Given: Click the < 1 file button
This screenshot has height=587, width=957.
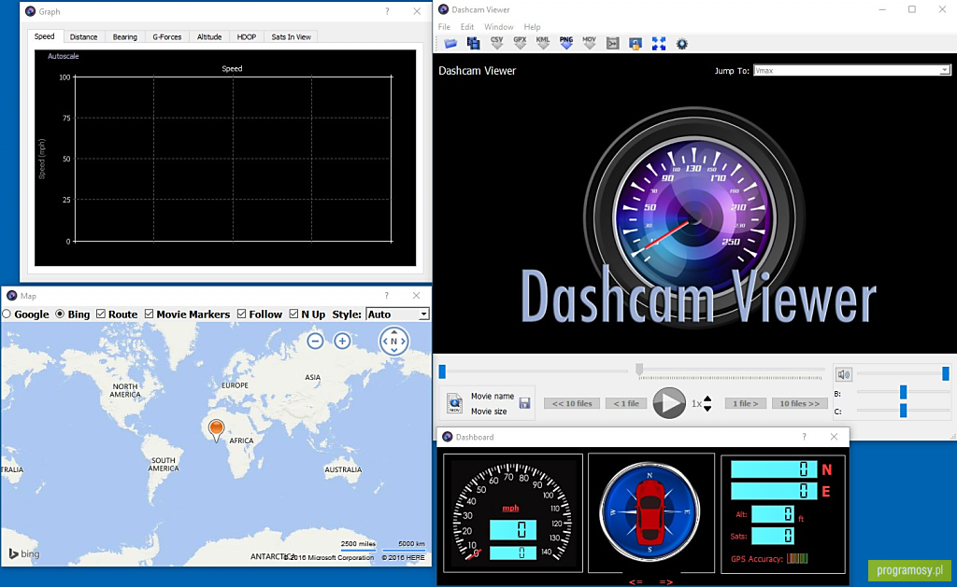Looking at the screenshot, I should tap(626, 403).
